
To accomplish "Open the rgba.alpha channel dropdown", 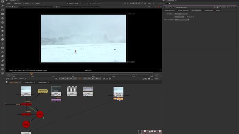I will (x=19, y=3).
